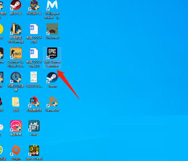This screenshot has height=161, width=188.
Task: Click the 约战竞技场 shortcut
Action: 34,104
